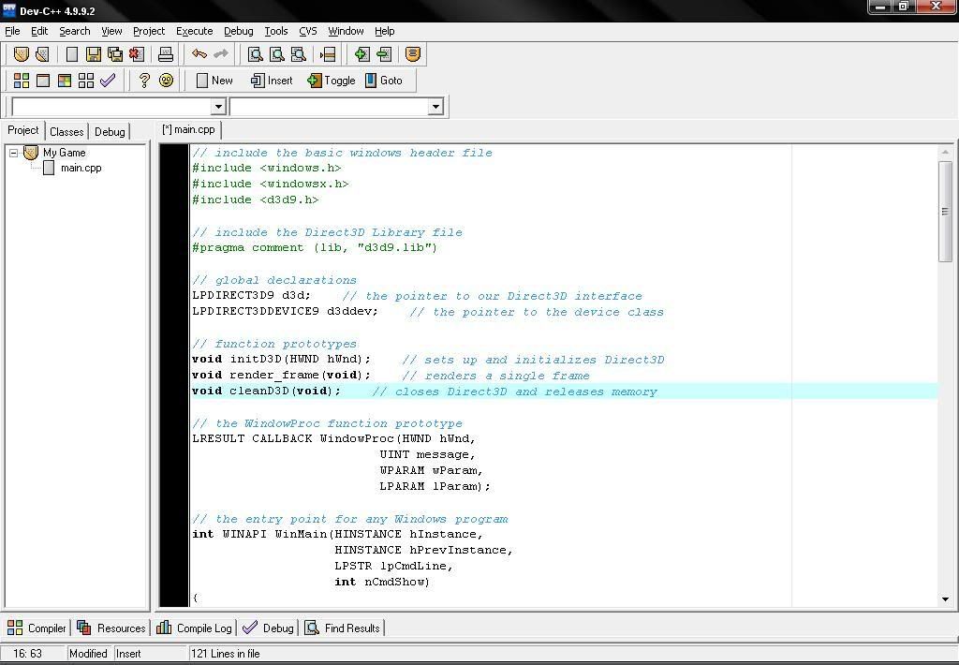Click the Print icon in toolbar
This screenshot has width=959, height=665.
[x=166, y=54]
